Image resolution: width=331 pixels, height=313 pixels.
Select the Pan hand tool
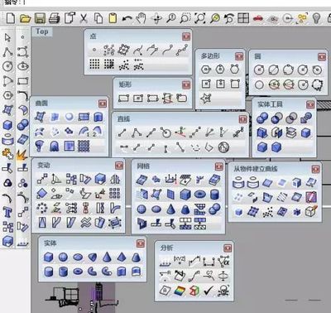click(x=142, y=18)
